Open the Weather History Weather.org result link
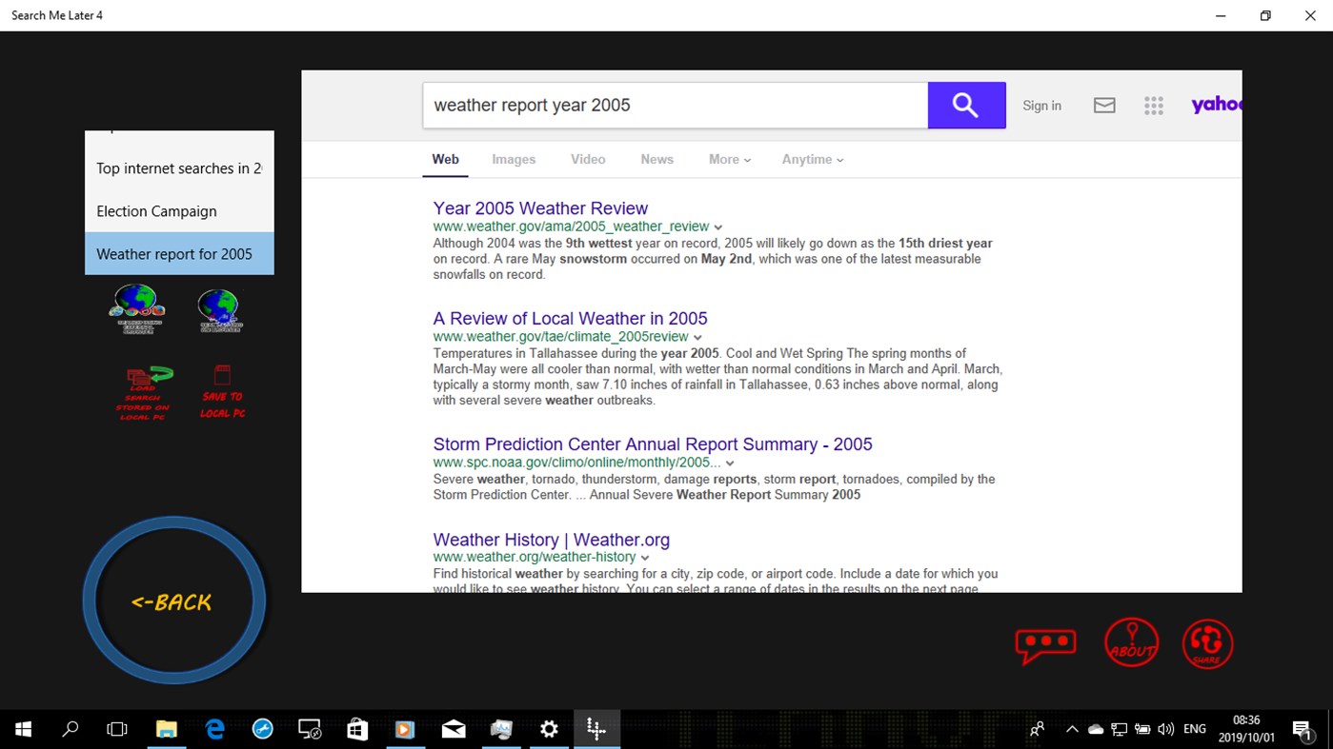 (551, 540)
